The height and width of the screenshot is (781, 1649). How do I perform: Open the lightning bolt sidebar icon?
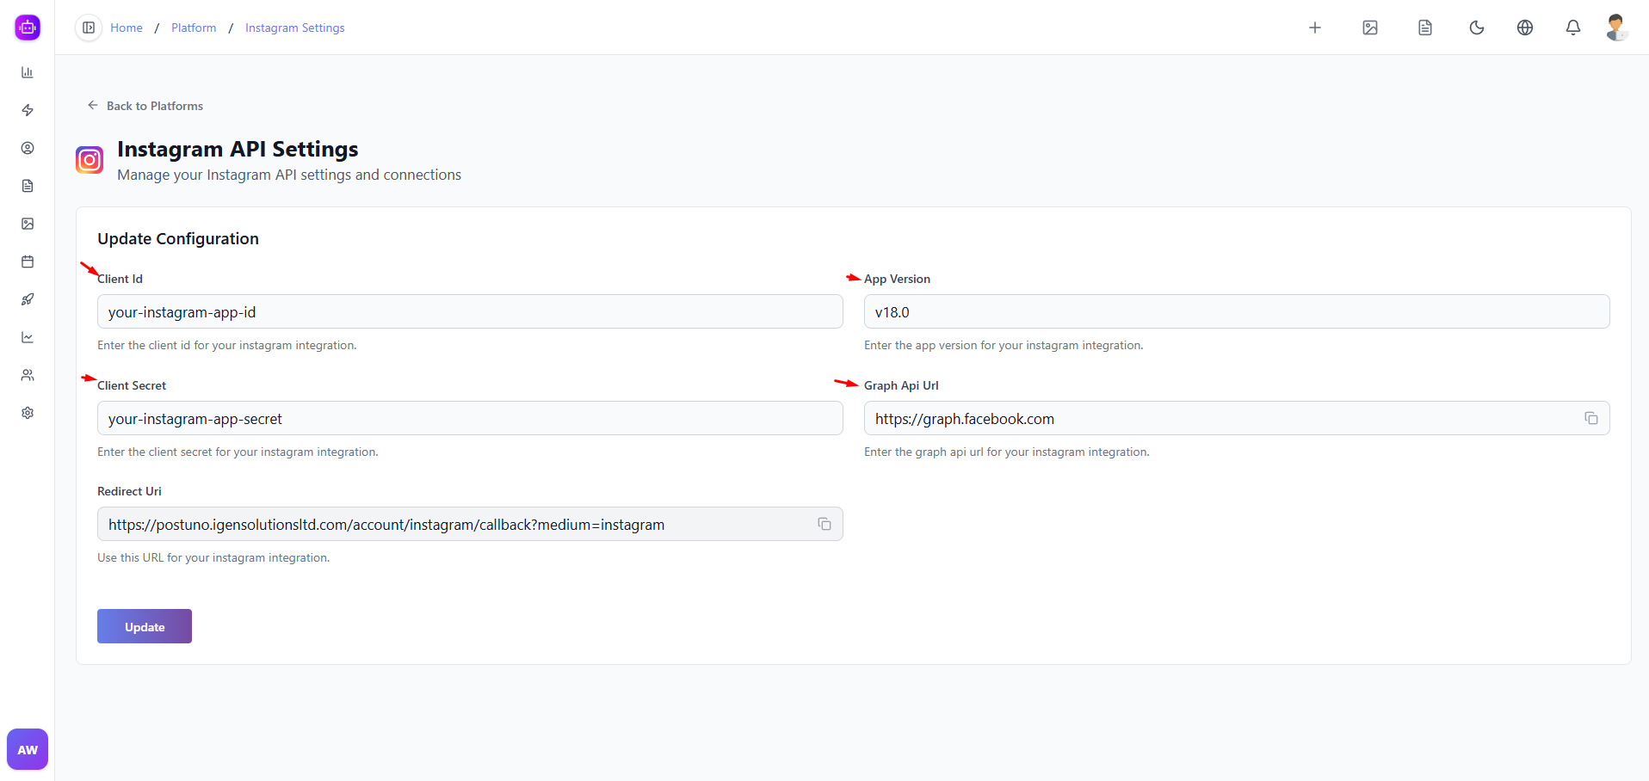[28, 110]
